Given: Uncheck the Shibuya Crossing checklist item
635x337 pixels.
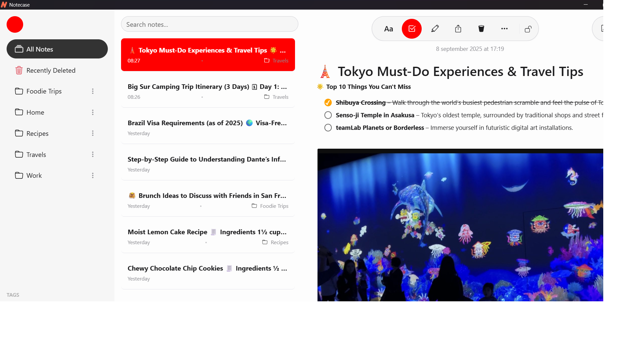Looking at the screenshot, I should [x=328, y=102].
